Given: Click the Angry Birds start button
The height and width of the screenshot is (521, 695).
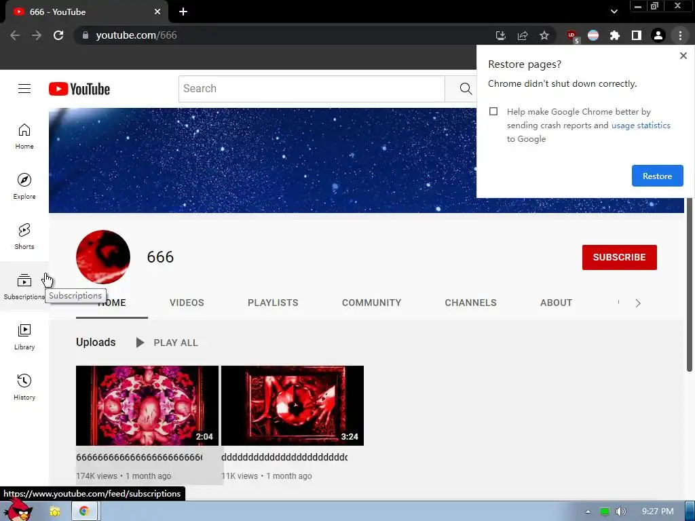Looking at the screenshot, I should [18, 509].
